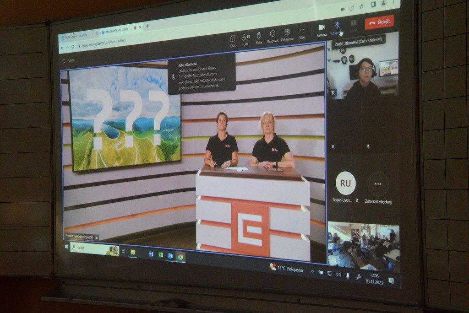Launch Excel from the taskbar
The image size is (469, 313).
161,255
